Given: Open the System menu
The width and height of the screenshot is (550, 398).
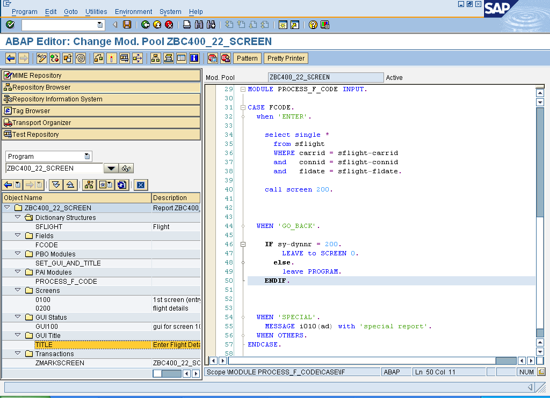Looking at the screenshot, I should coord(170,12).
